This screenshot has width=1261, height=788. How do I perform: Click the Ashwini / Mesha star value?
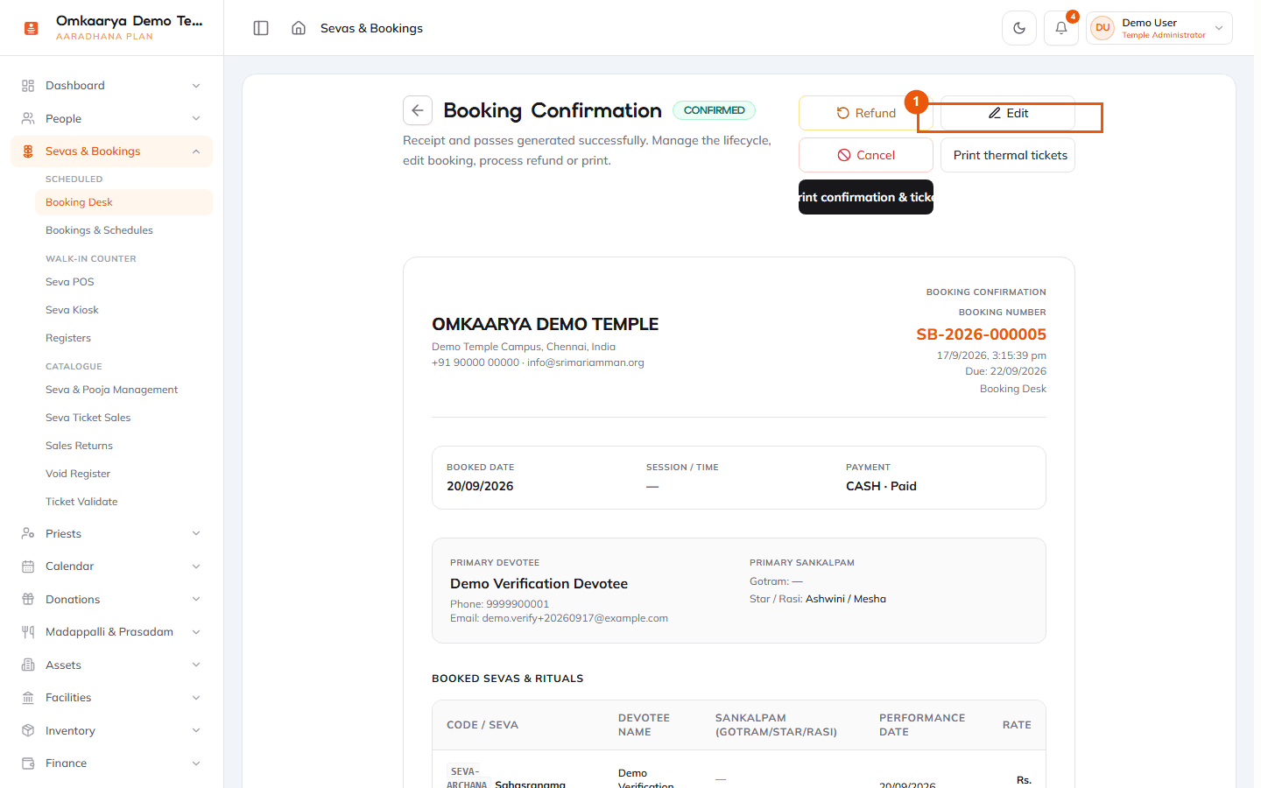point(846,599)
